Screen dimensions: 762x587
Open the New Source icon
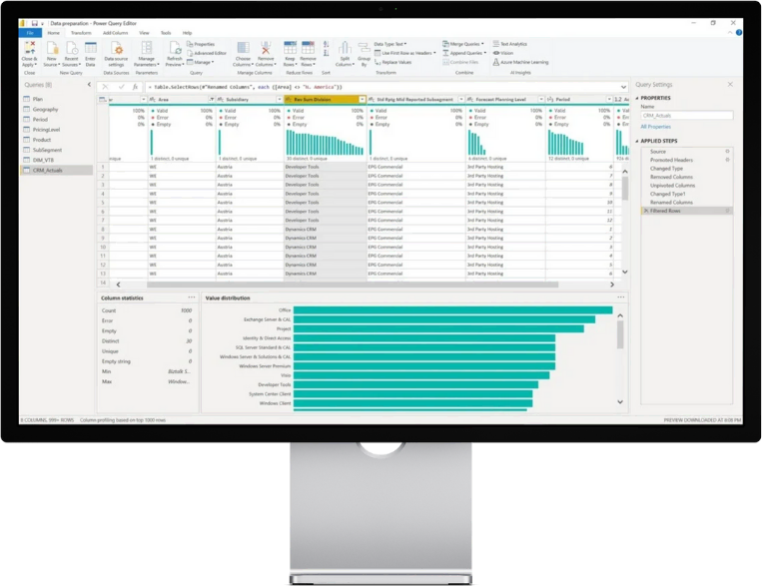[x=52, y=48]
